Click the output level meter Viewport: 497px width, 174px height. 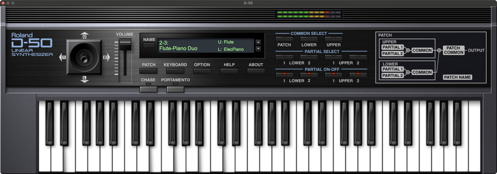(309, 14)
